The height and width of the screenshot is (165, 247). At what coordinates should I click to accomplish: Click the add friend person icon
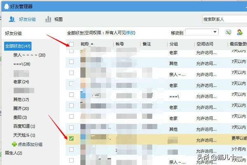point(239,33)
